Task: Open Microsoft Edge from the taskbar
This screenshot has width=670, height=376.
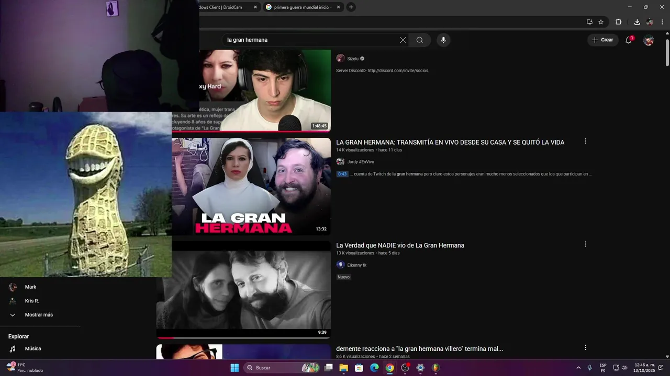Action: 374,368
